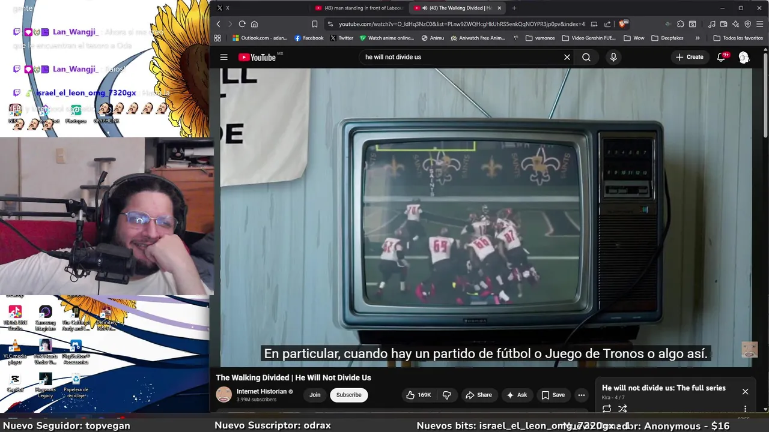
Task: Open more actions three-dot menu under video
Action: point(581,395)
